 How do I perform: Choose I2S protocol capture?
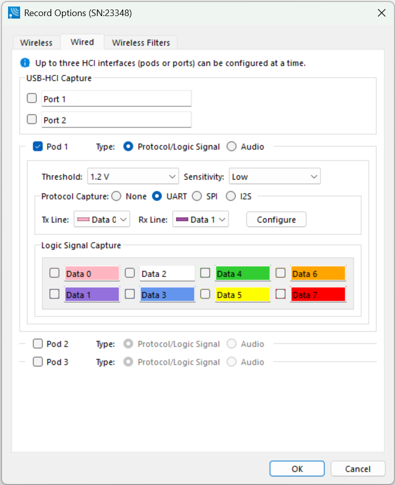click(231, 196)
